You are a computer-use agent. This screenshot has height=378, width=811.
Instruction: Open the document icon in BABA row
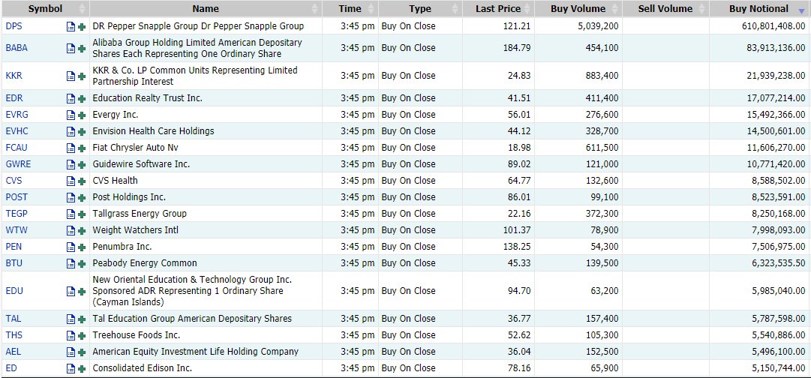[x=71, y=49]
